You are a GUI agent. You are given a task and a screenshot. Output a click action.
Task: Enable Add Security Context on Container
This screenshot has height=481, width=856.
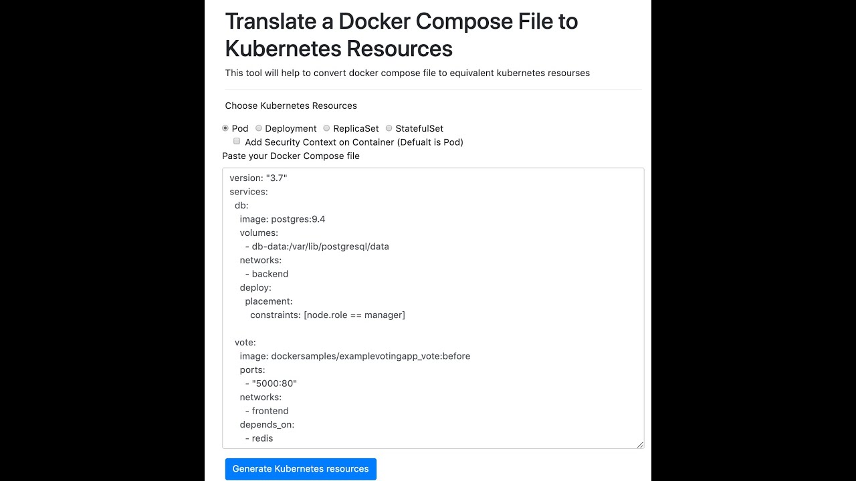pyautogui.click(x=237, y=142)
